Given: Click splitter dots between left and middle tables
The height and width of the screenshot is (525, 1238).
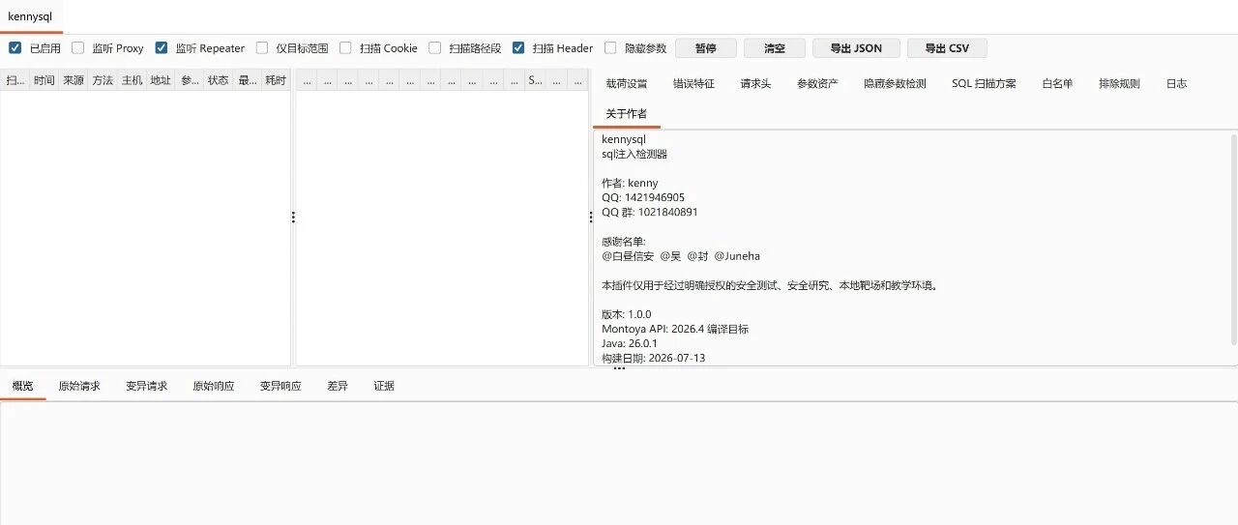Looking at the screenshot, I should click(293, 218).
